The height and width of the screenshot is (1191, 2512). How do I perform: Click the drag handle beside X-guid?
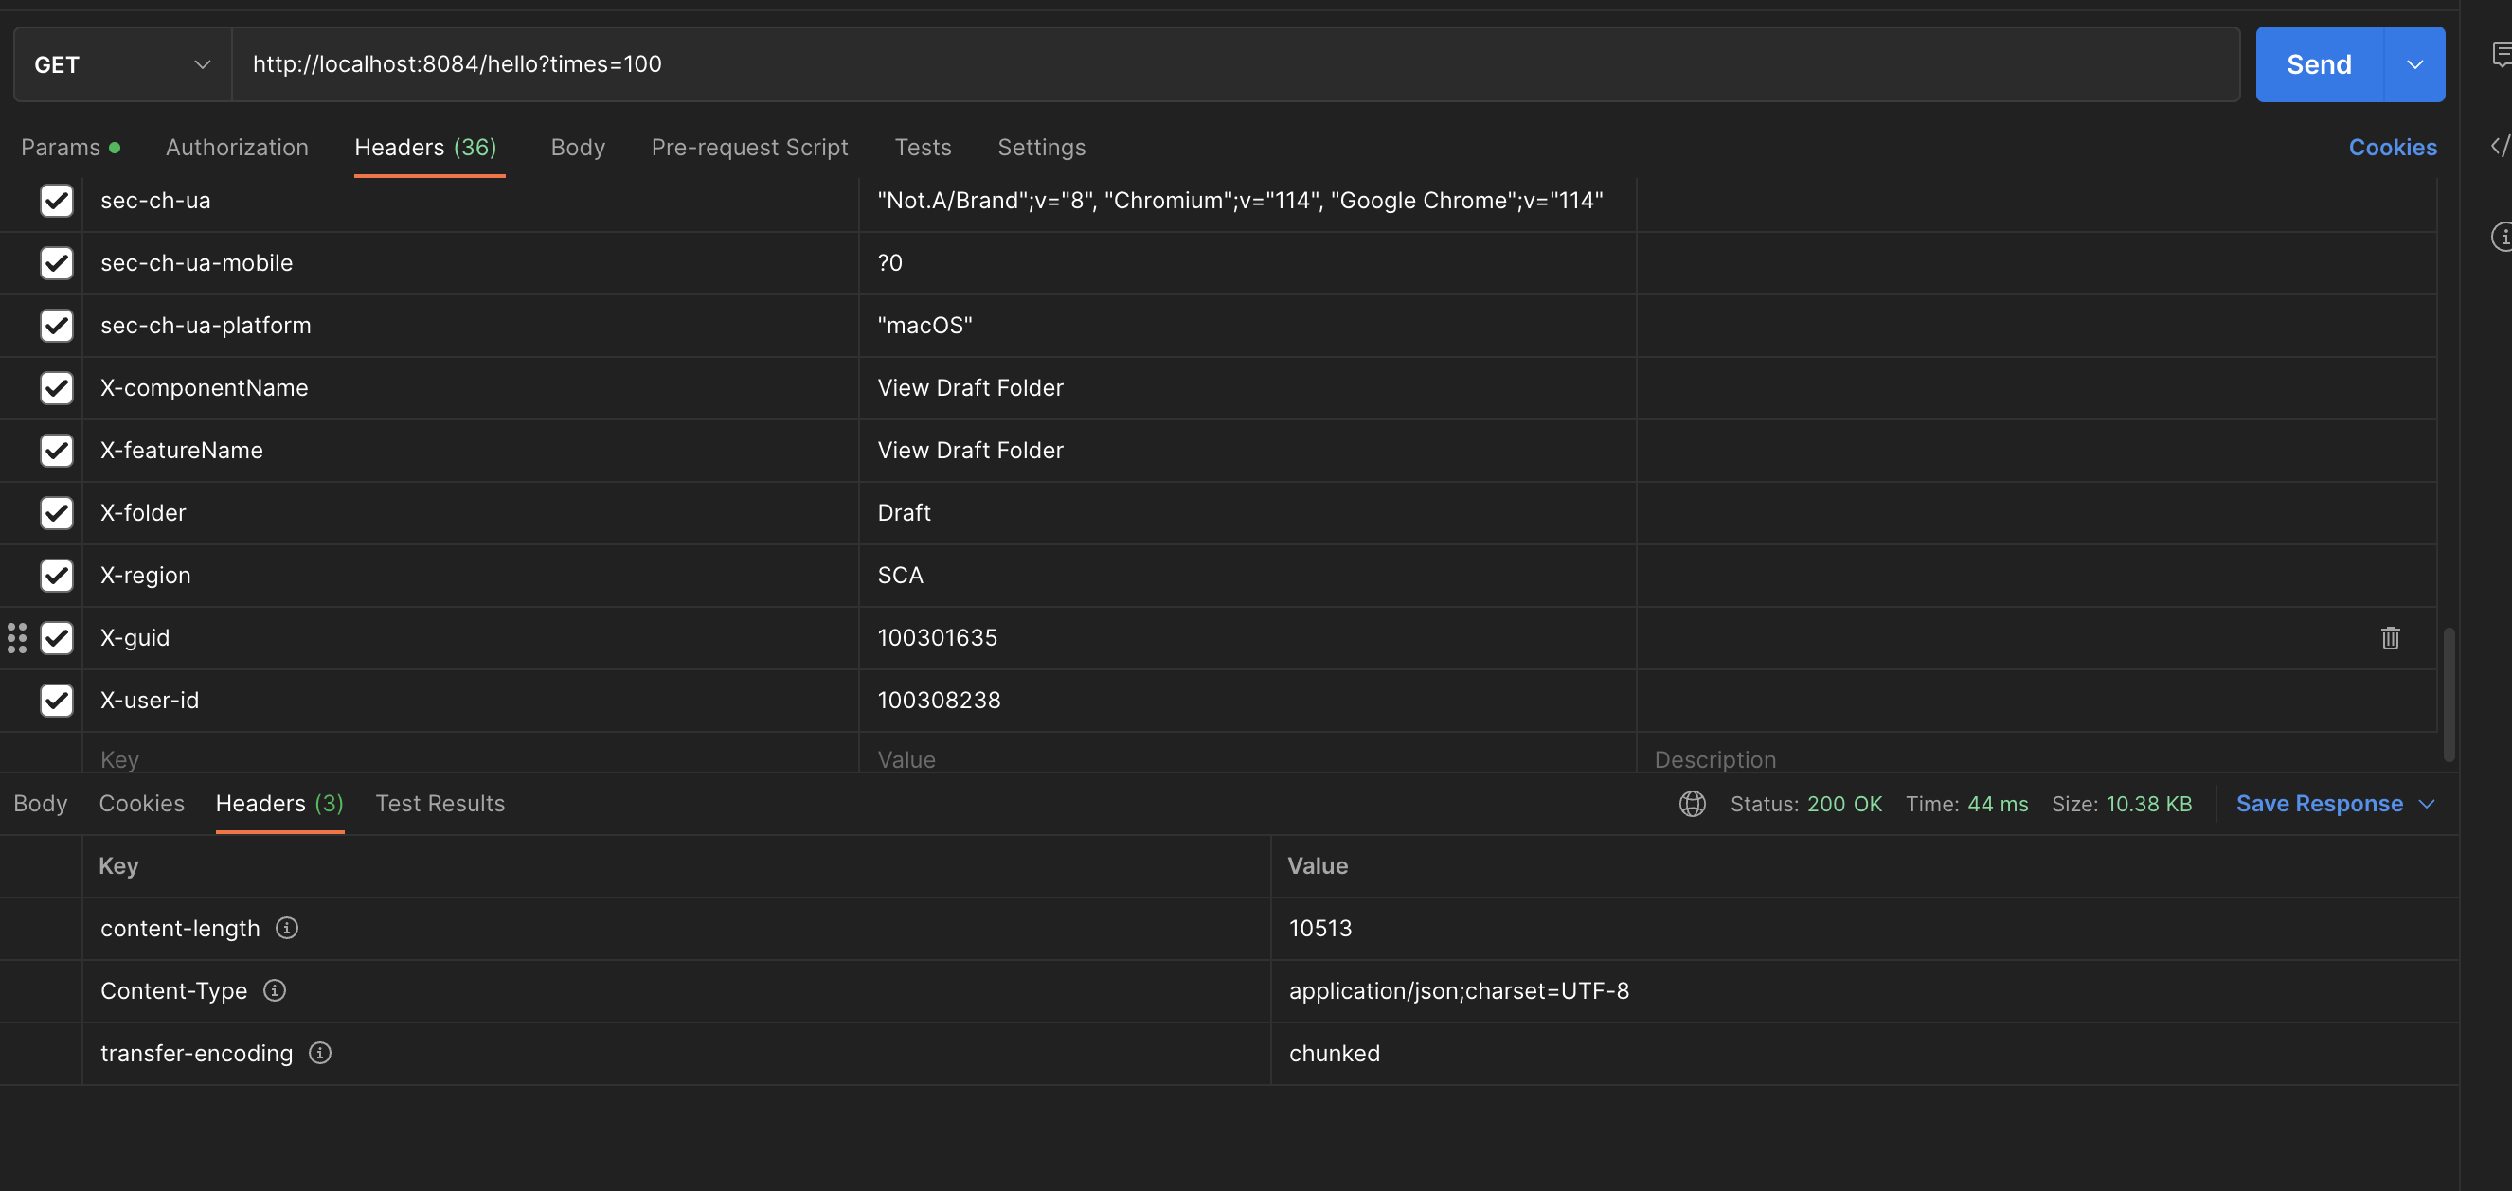click(15, 637)
